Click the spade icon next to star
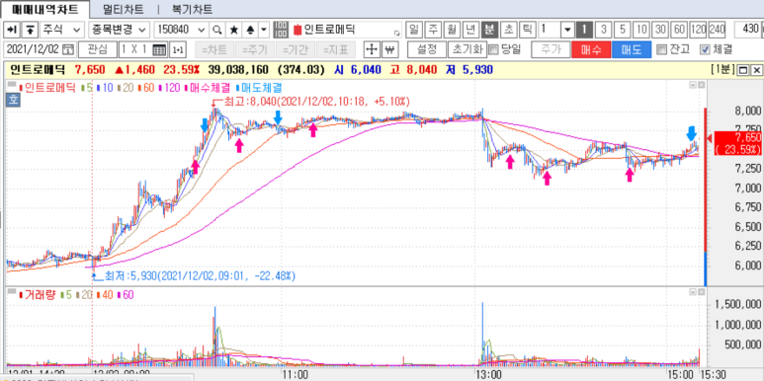This screenshot has height=381, width=764. [250, 30]
